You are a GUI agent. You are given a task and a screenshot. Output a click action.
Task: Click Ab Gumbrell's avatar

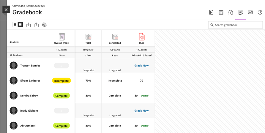pyautogui.click(x=14, y=126)
